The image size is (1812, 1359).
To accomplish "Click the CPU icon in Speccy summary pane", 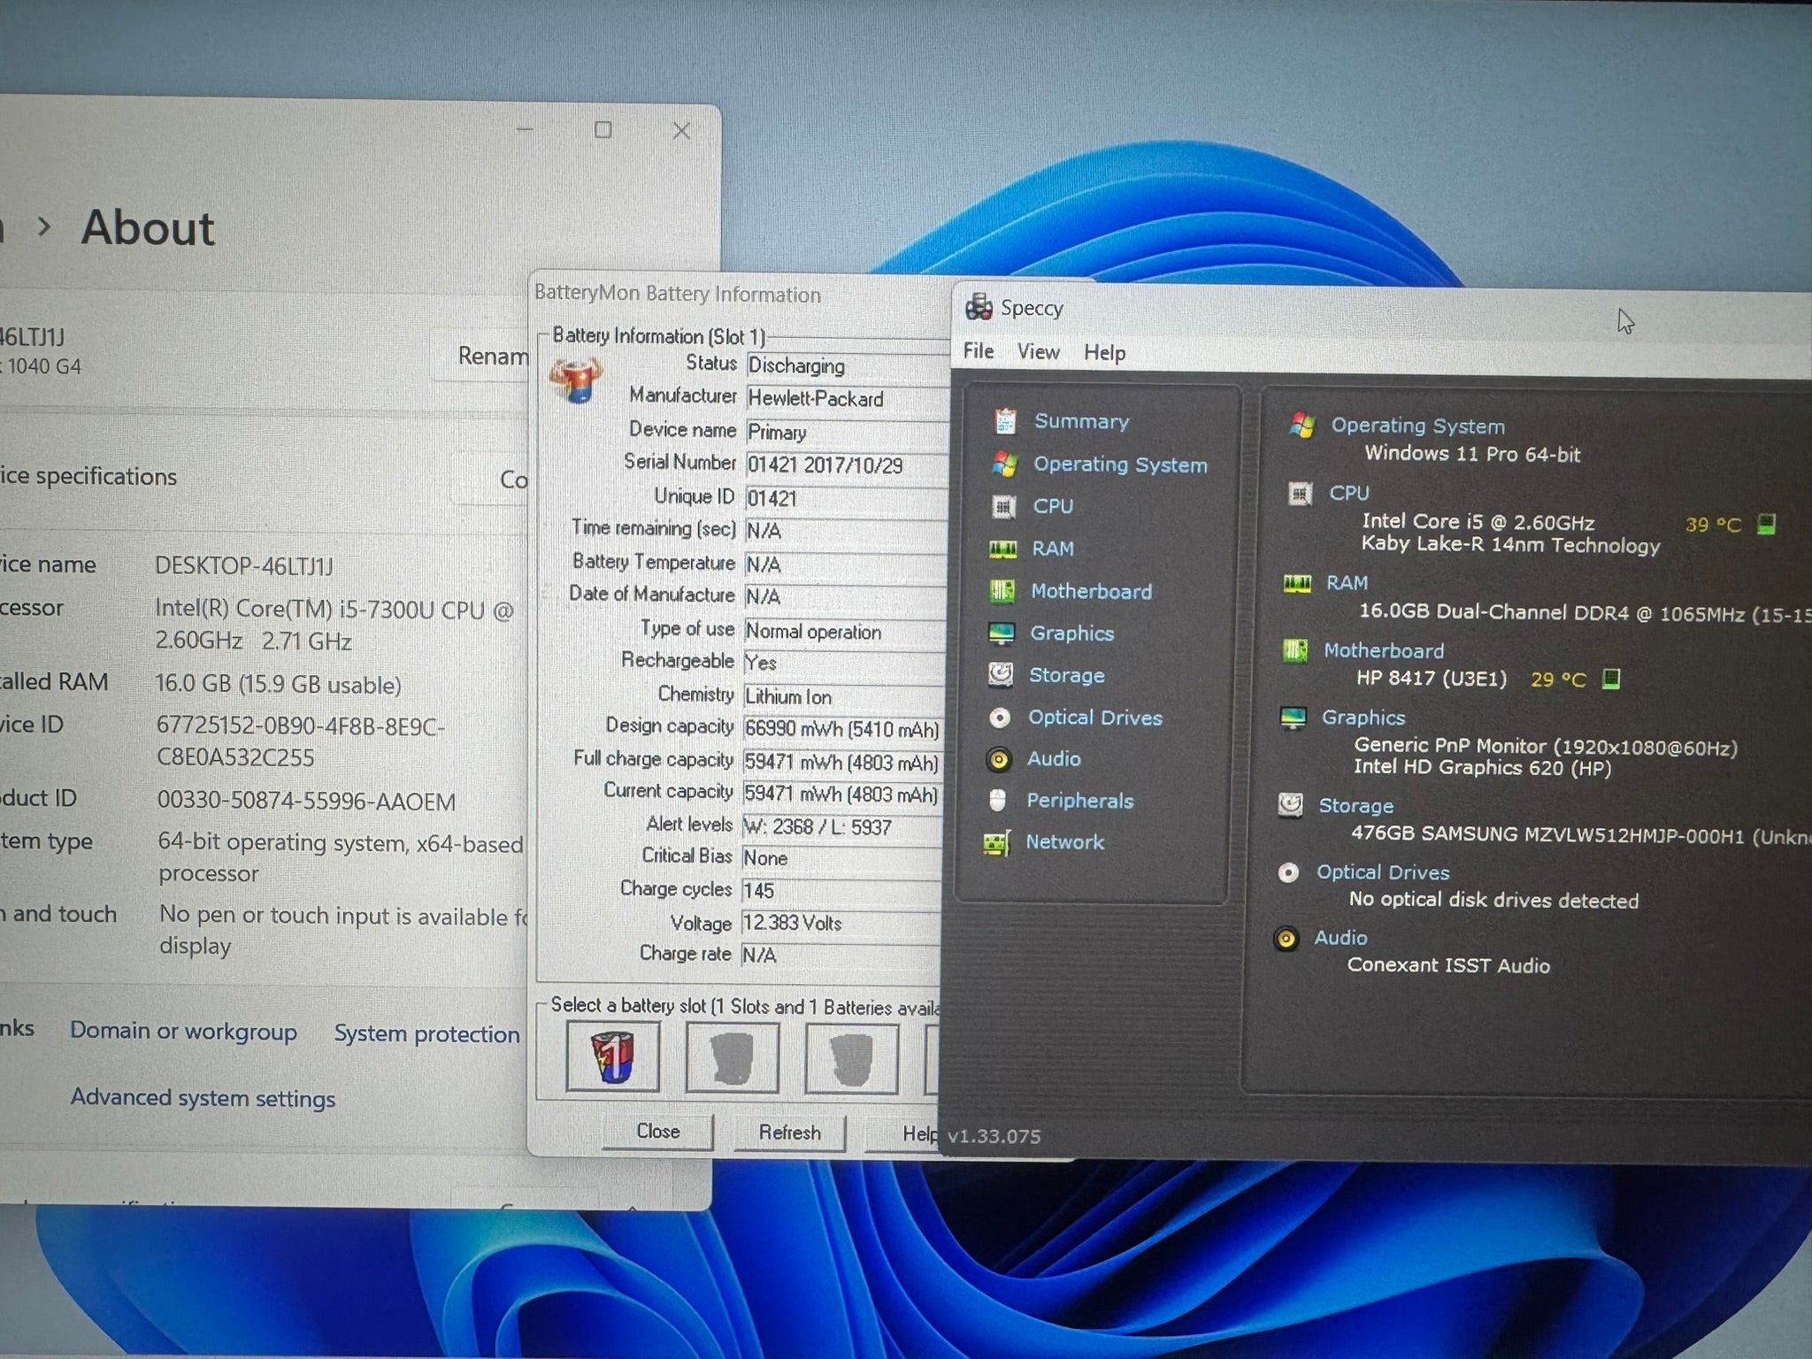I will pyautogui.click(x=1300, y=494).
